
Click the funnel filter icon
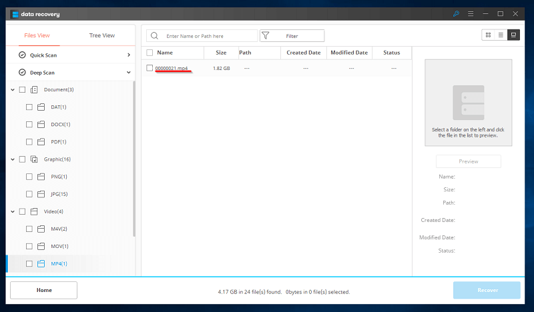click(x=265, y=35)
